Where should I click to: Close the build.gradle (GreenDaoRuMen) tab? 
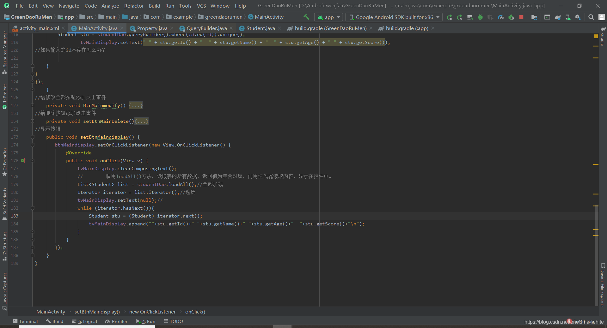pyautogui.click(x=371, y=28)
